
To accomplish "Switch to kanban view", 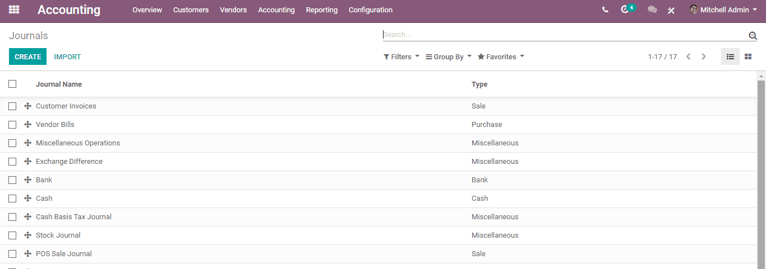I will [748, 56].
